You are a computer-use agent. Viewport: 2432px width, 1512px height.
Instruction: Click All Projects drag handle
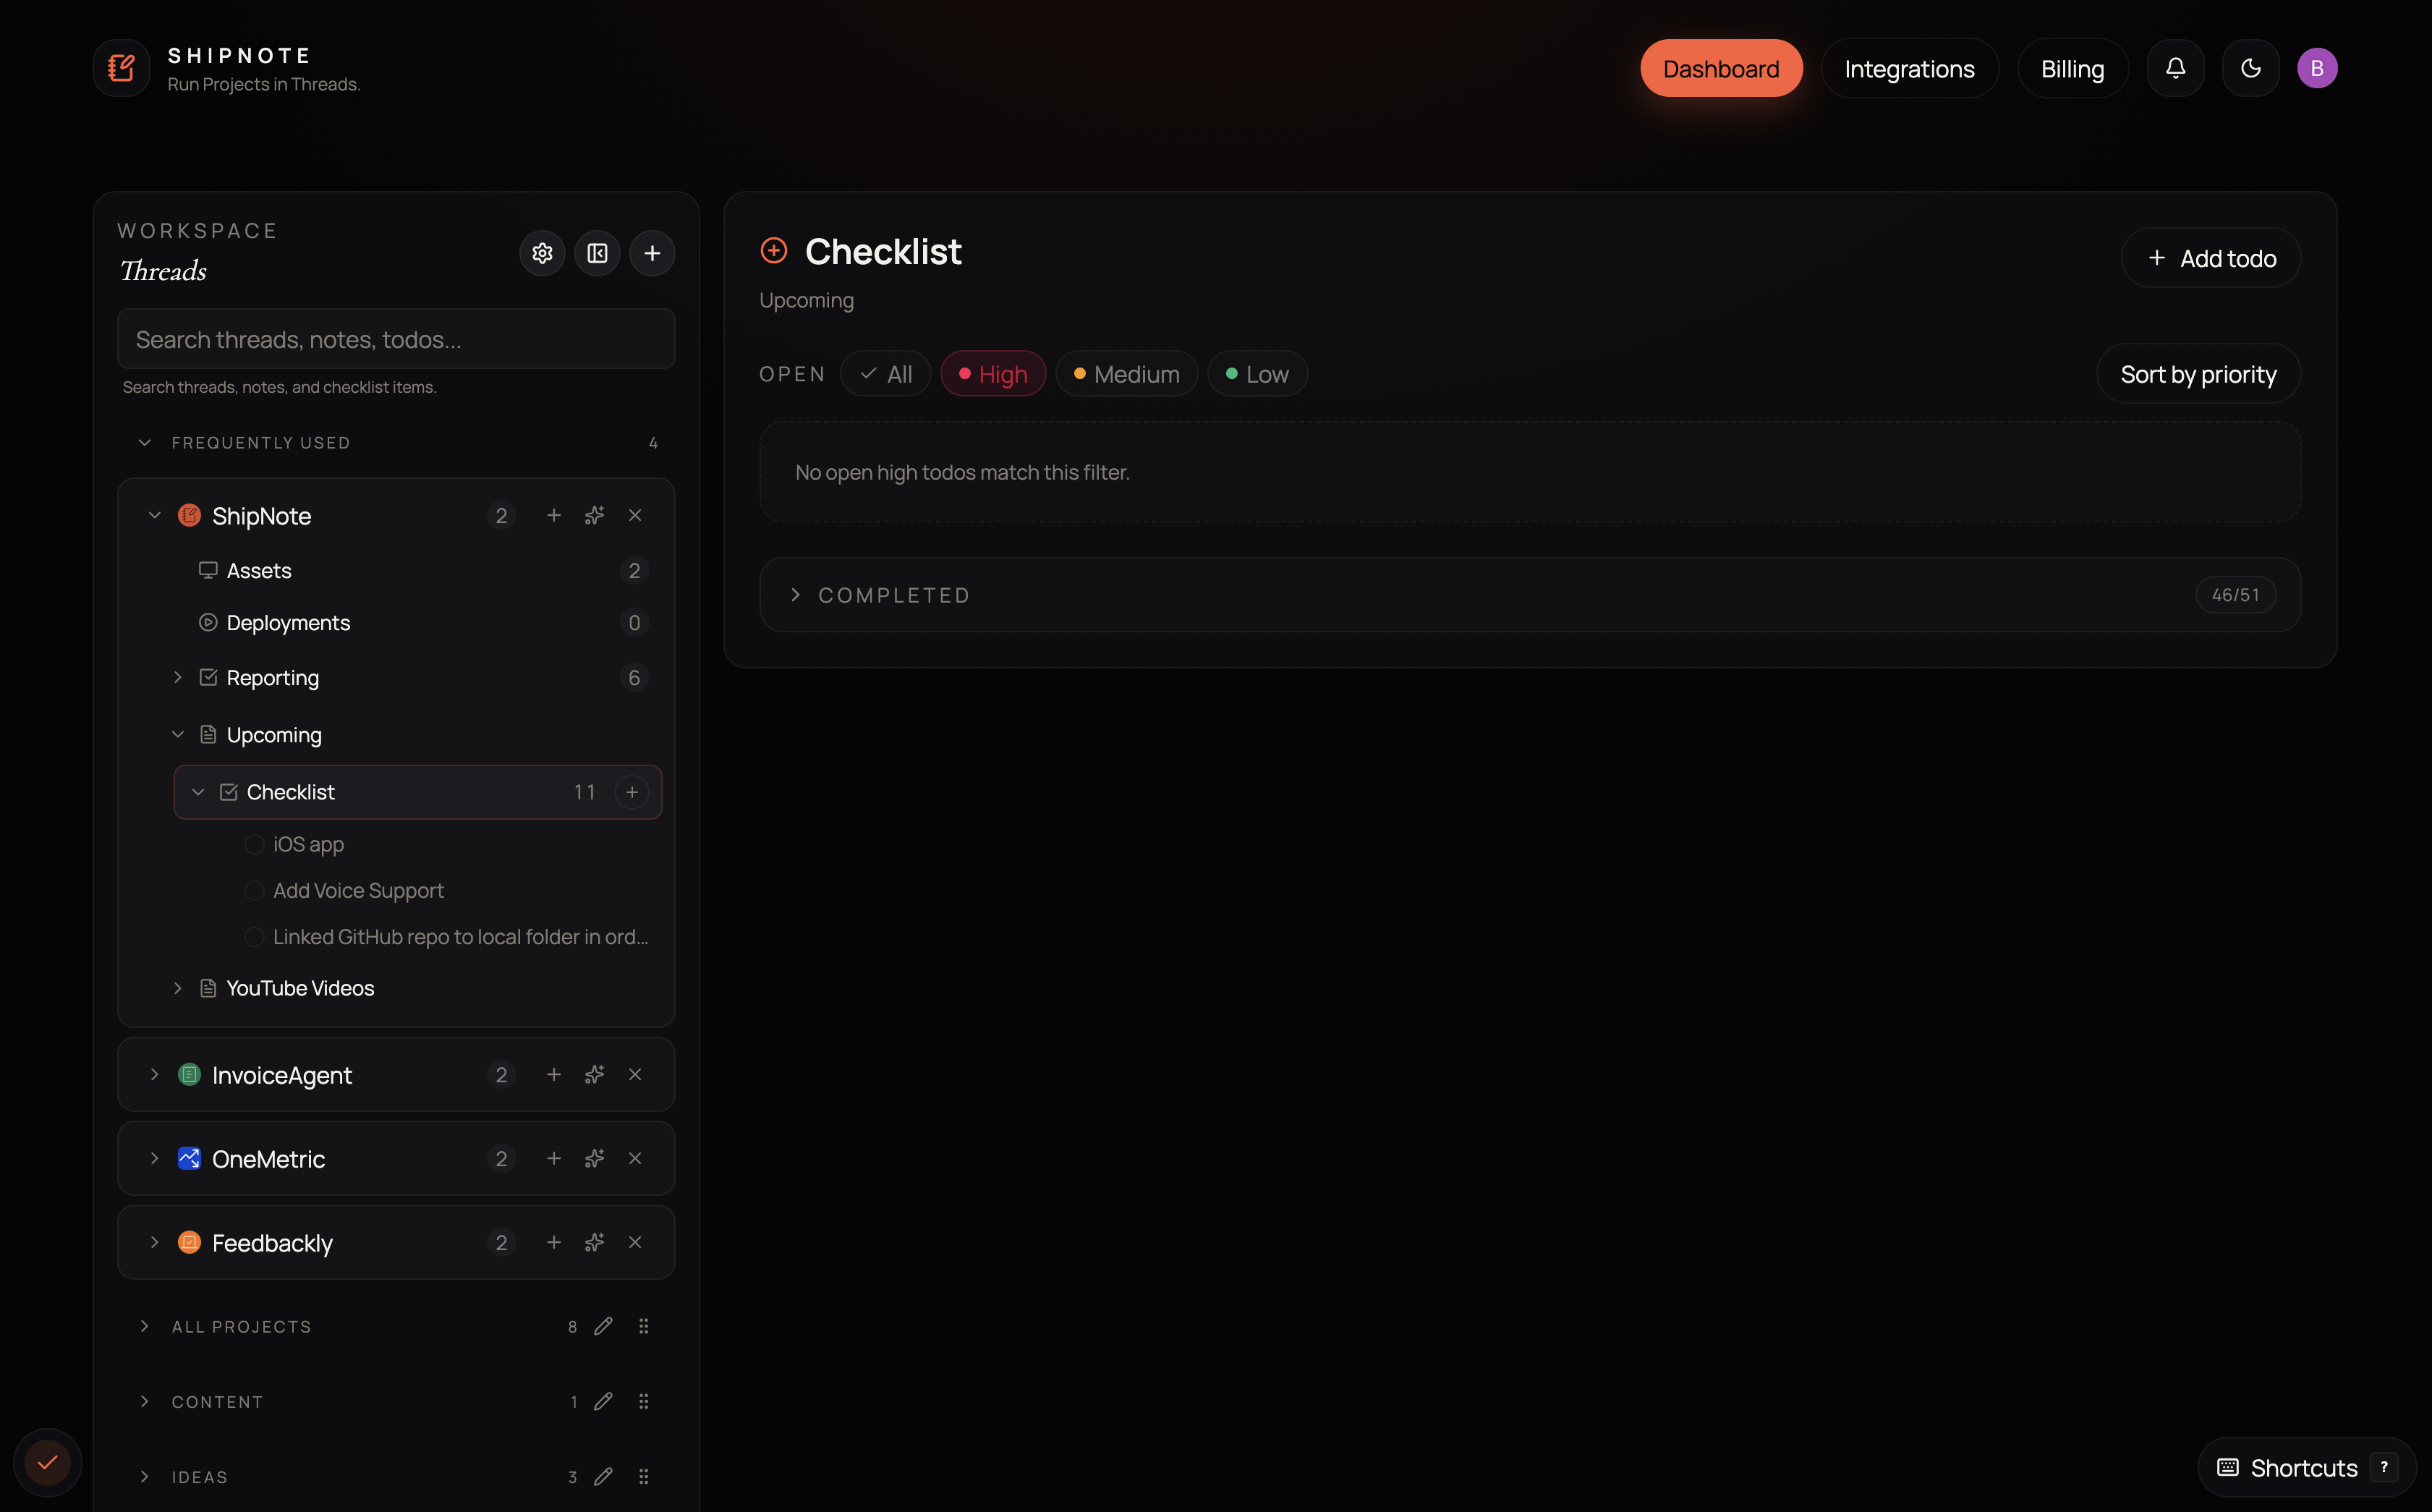(x=644, y=1326)
